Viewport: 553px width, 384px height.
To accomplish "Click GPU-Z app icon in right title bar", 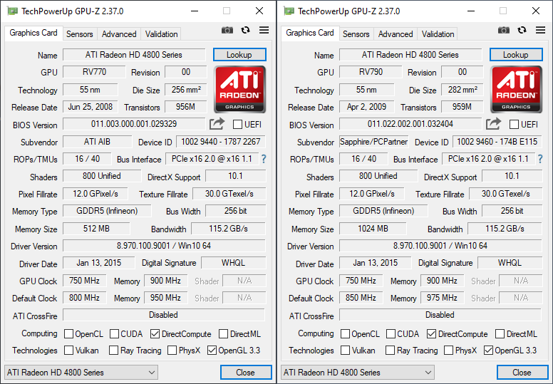I will click(289, 11).
